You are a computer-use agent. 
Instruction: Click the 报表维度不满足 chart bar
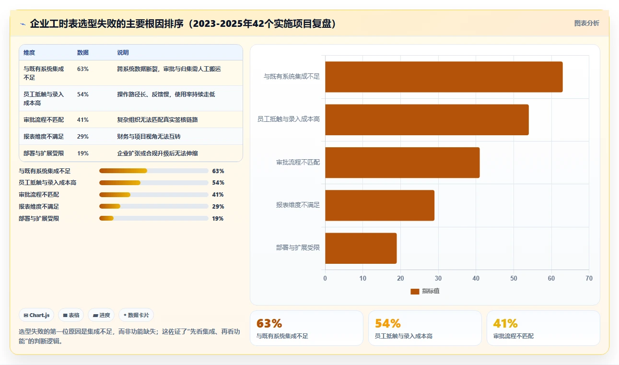(x=380, y=205)
